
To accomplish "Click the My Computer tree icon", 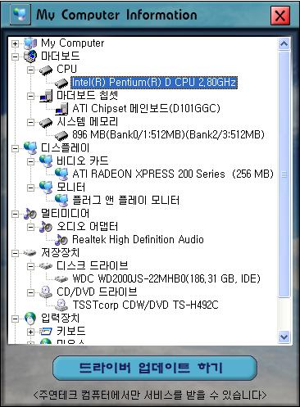I will (30, 43).
